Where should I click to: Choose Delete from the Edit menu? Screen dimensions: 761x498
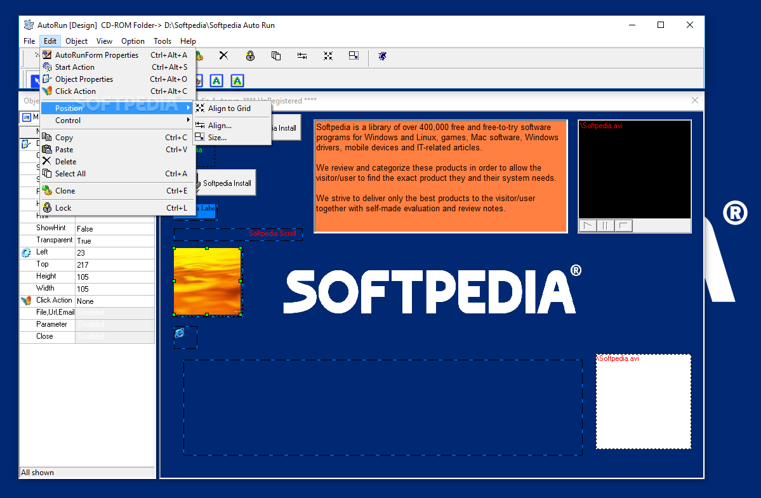pos(118,162)
